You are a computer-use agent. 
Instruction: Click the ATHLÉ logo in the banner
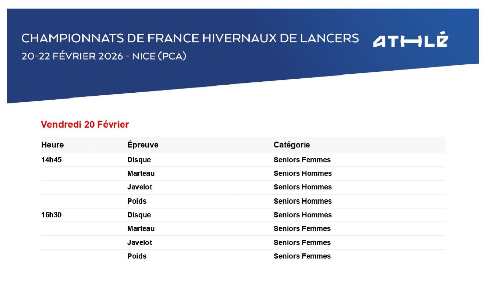(x=410, y=40)
